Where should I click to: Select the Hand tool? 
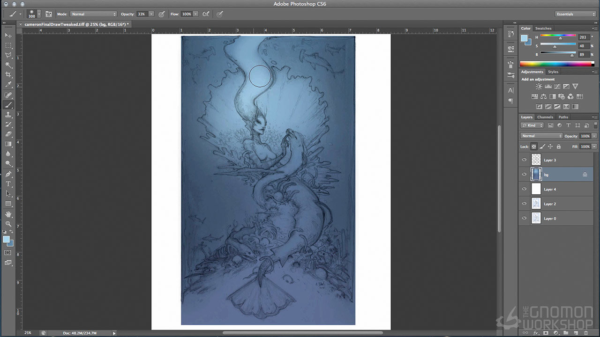tap(8, 214)
